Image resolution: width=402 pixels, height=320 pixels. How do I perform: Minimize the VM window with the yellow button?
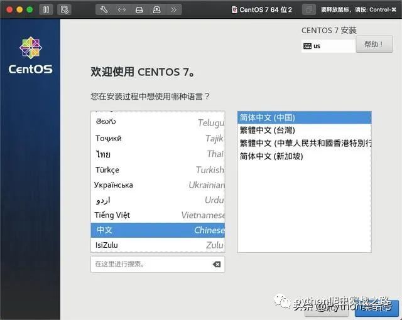click(x=19, y=10)
